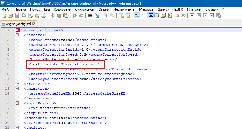Open Find with the binoculars icon

coord(90,15)
